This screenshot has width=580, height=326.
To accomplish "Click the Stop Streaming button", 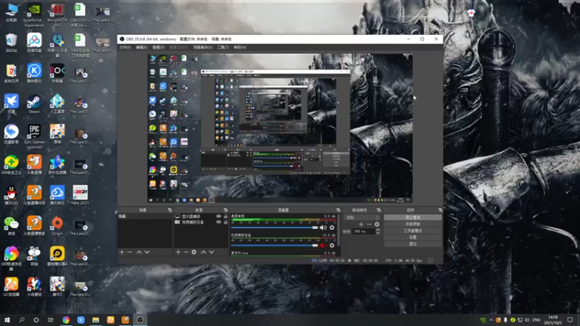I will point(413,218).
